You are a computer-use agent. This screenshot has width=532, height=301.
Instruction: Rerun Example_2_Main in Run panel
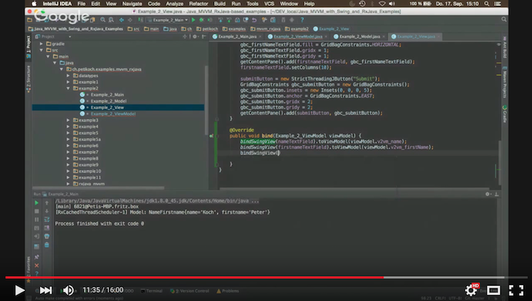tap(37, 203)
